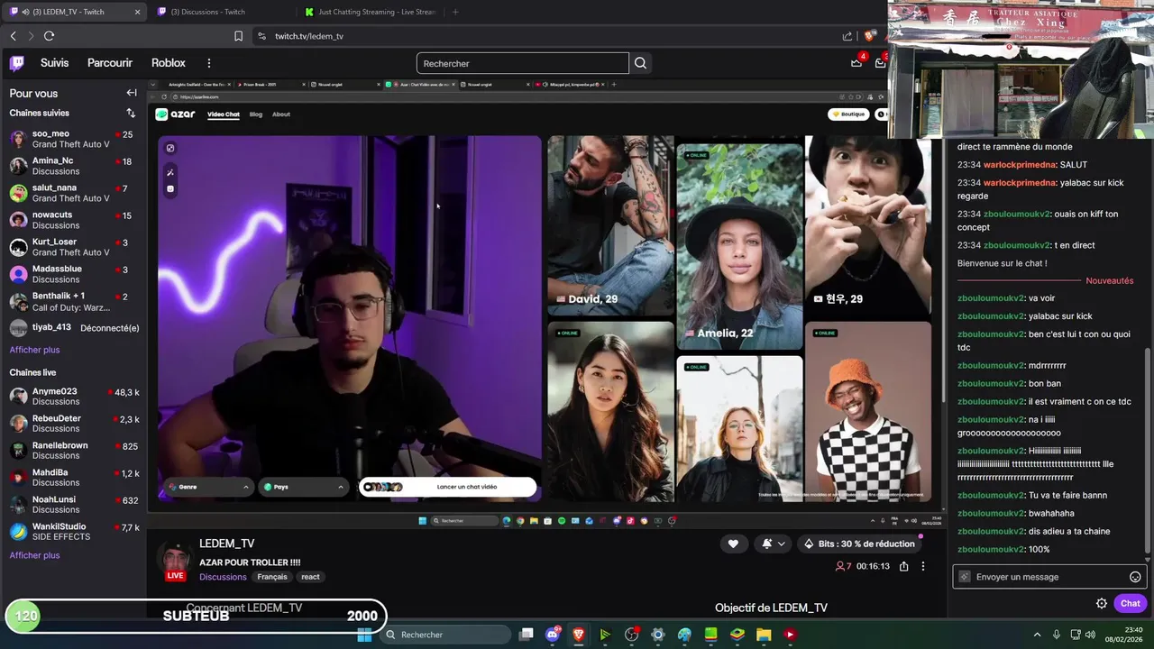Click the search magnifier button
This screenshot has width=1154, height=649.
point(640,63)
